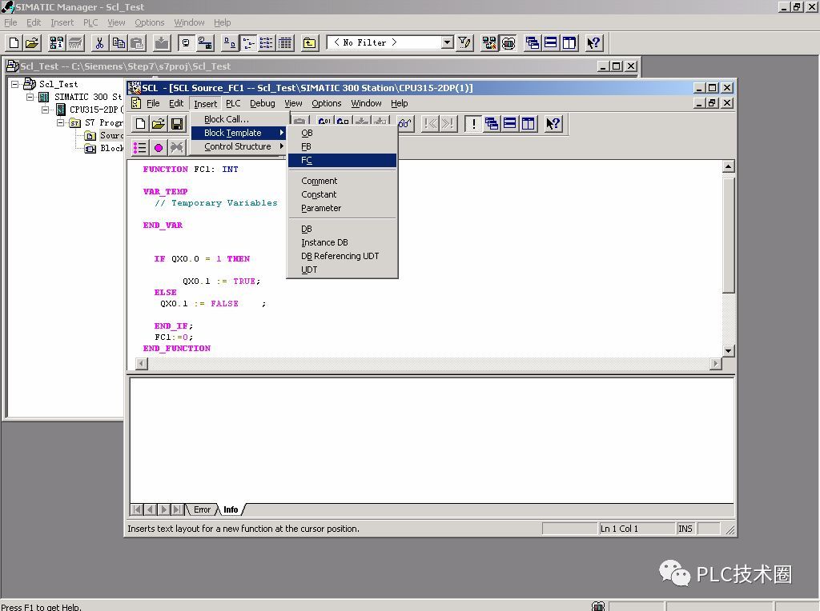Click Cut scissors icon in SIMATIC Manager toolbar
This screenshot has width=820, height=611.
(x=99, y=43)
